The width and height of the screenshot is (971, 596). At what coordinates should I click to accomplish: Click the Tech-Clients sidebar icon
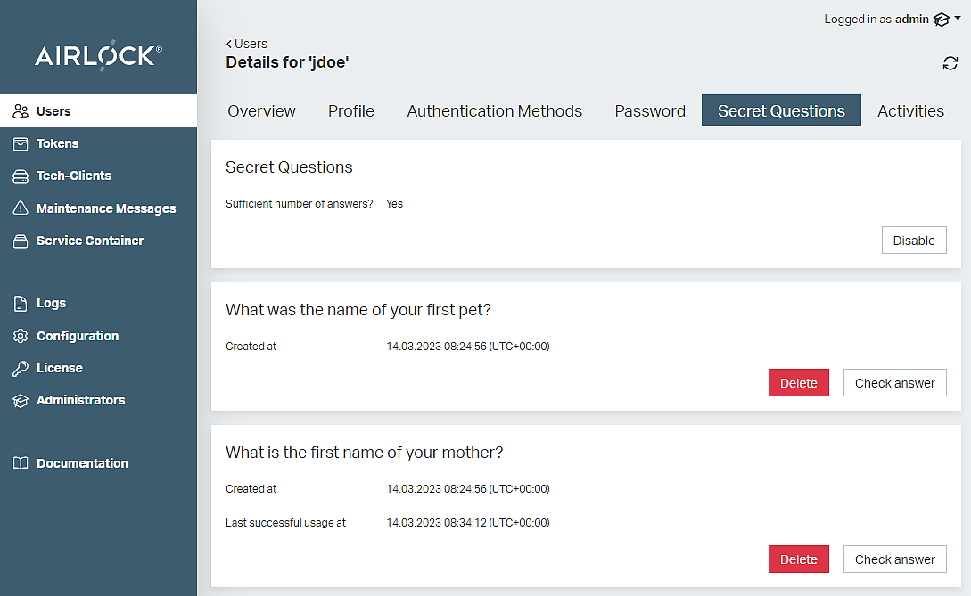pos(21,176)
